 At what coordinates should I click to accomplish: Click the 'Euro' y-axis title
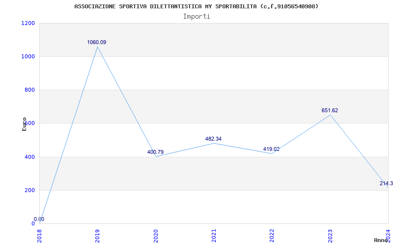click(x=24, y=124)
